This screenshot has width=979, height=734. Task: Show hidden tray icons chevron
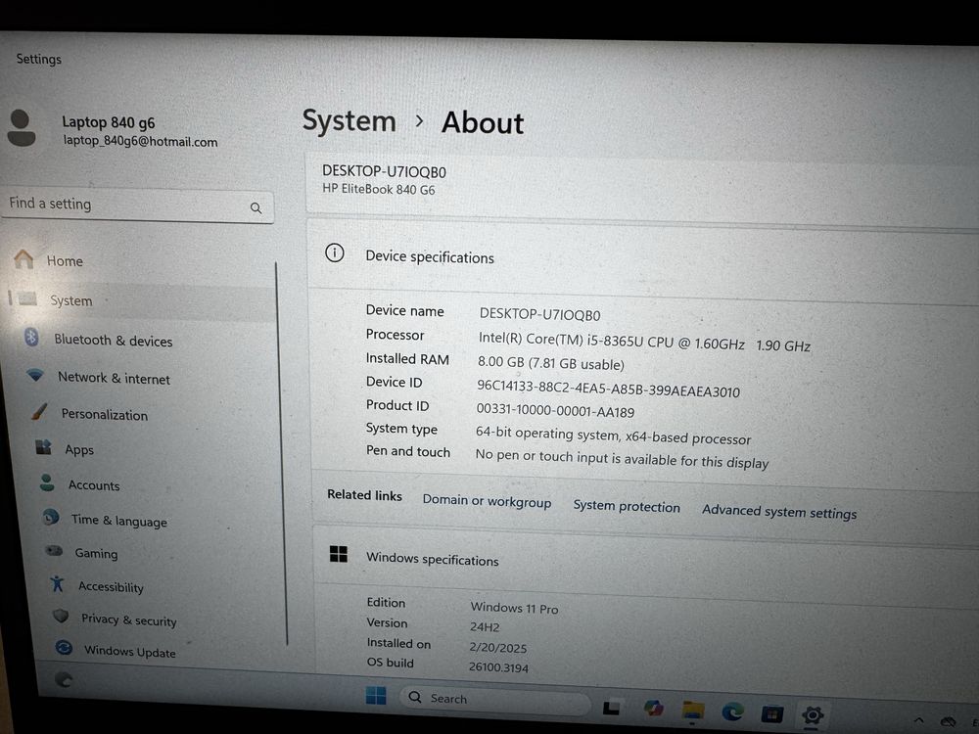pyautogui.click(x=919, y=721)
